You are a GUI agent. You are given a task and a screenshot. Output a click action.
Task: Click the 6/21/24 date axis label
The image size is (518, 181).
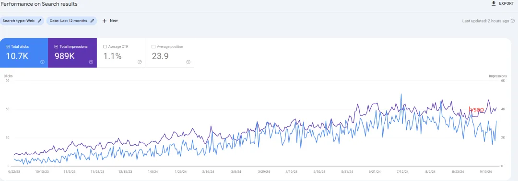[375, 171]
